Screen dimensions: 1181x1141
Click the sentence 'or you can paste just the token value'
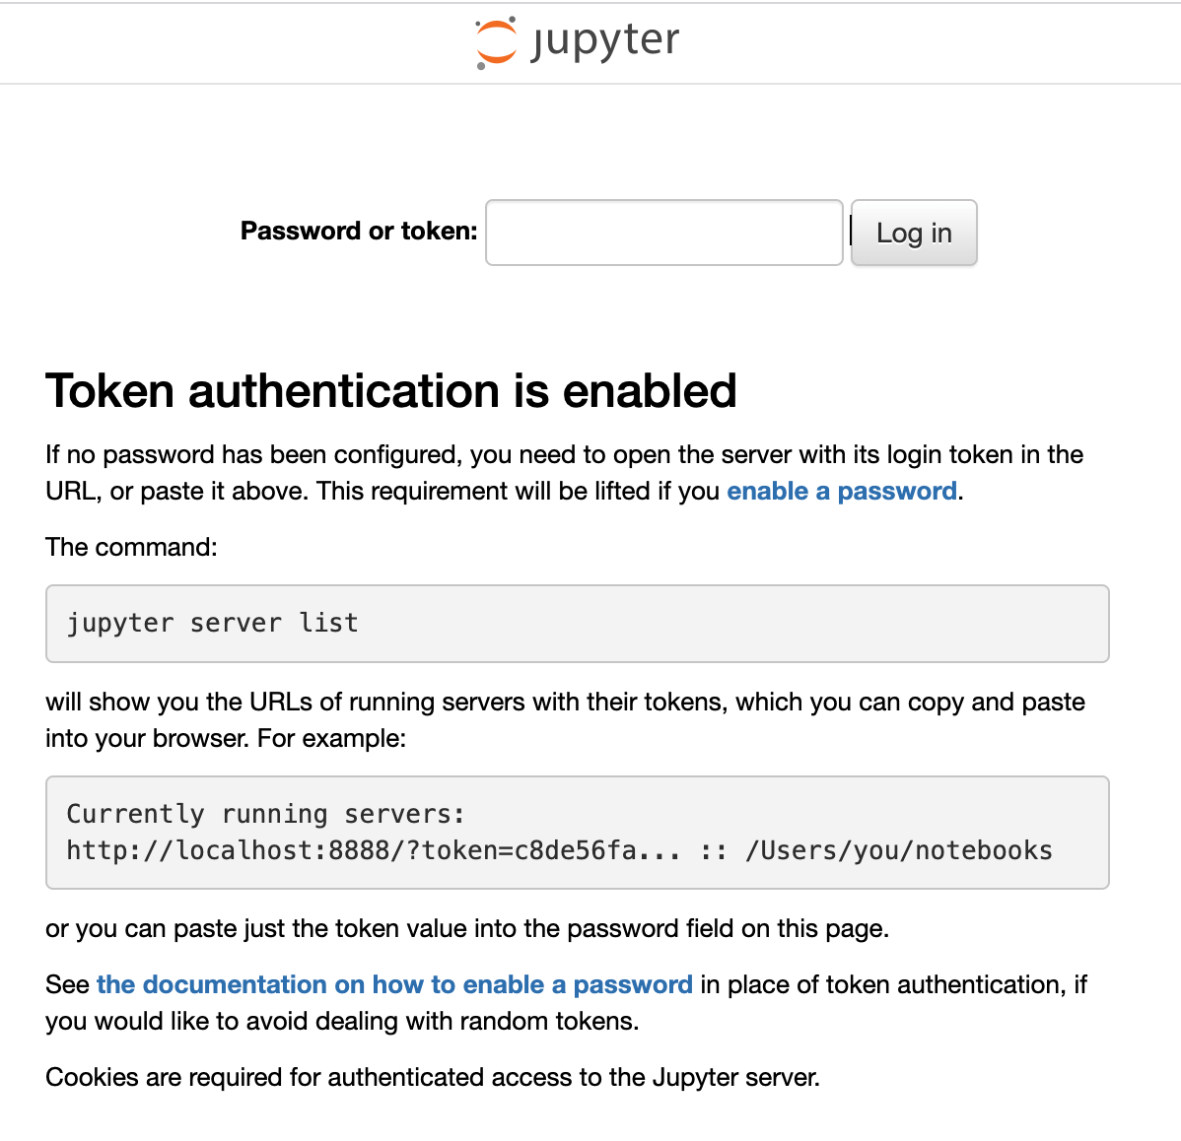pos(467,929)
